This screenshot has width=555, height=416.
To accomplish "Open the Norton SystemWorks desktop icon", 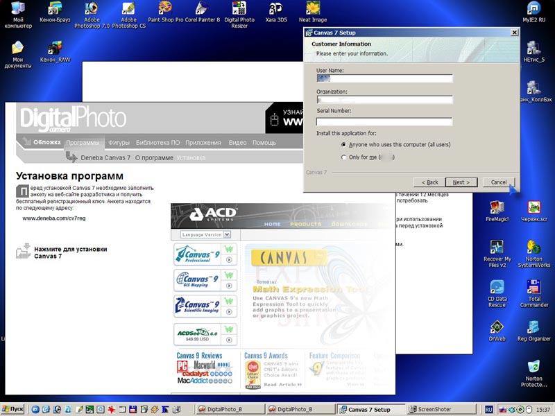I will pos(533,254).
